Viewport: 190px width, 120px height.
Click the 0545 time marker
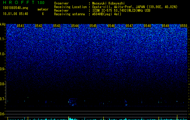[x=93, y=26]
